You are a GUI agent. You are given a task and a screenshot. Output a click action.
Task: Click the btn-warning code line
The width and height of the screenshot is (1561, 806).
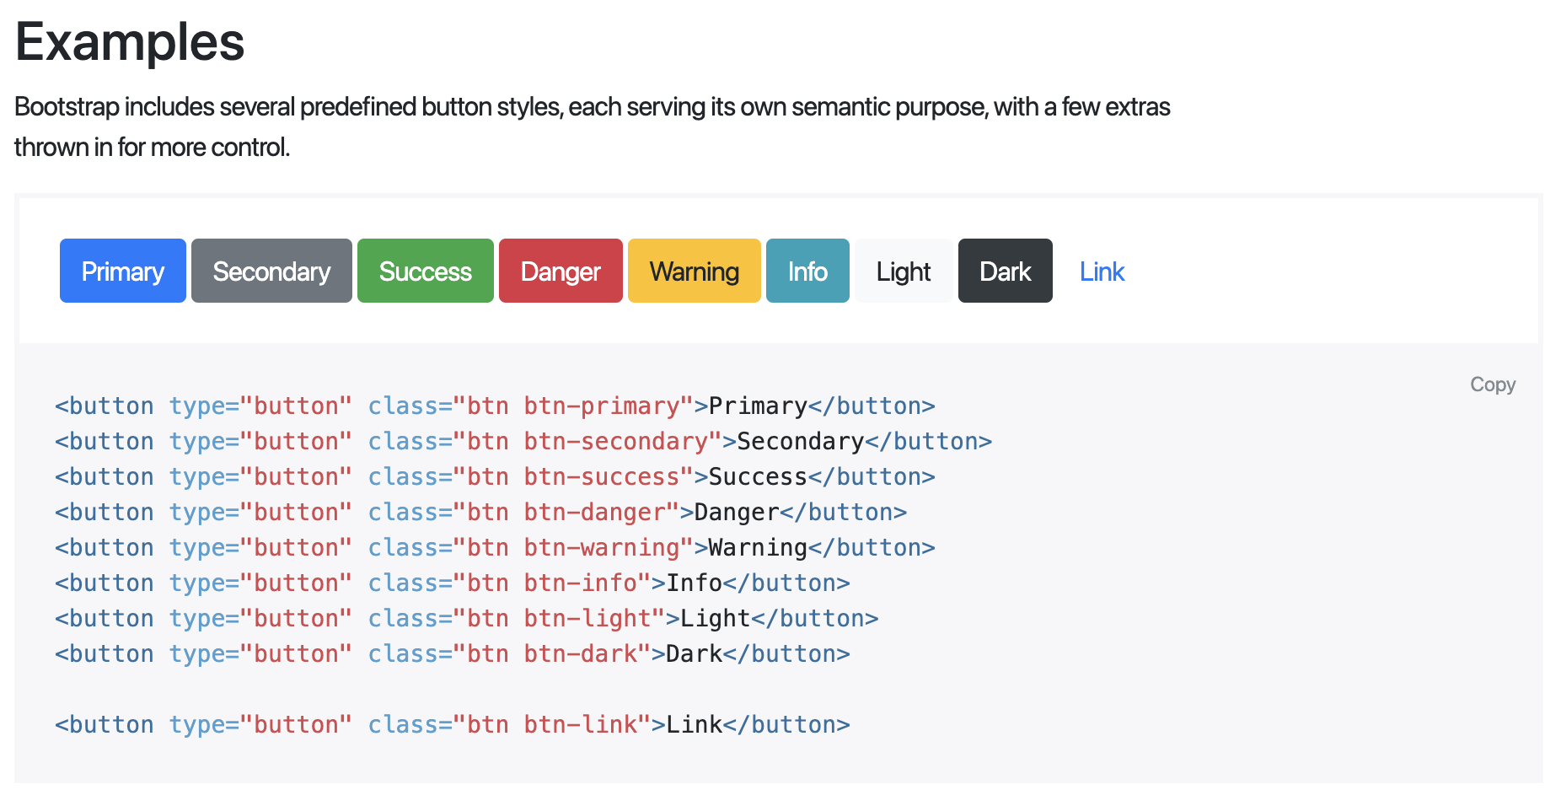tap(495, 548)
